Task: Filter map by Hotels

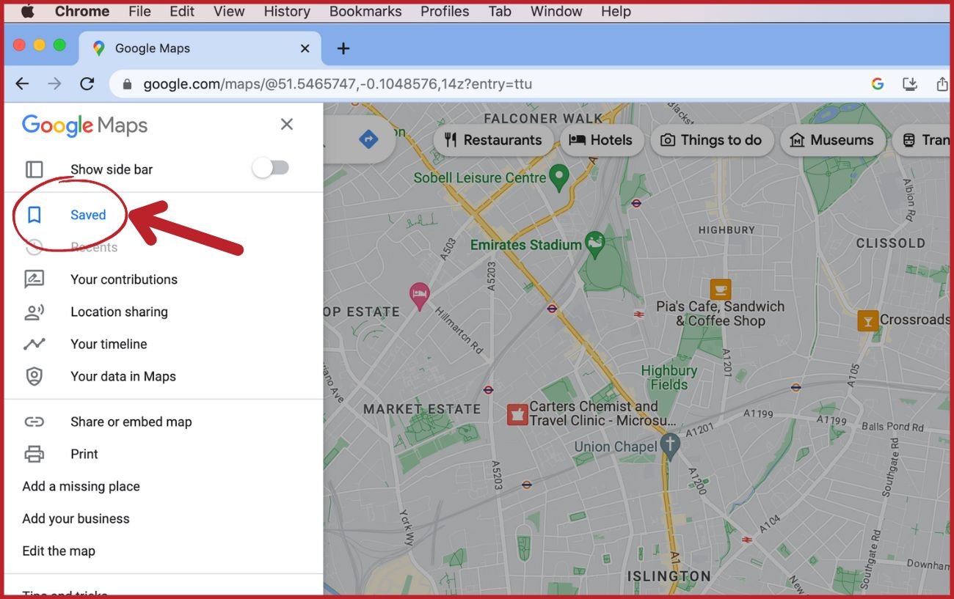Action: point(601,140)
